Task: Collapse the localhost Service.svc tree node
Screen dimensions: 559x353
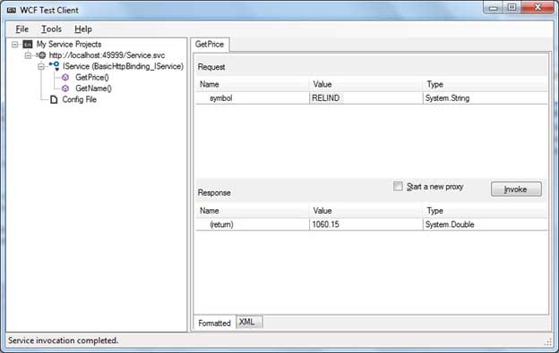Action: pos(28,55)
